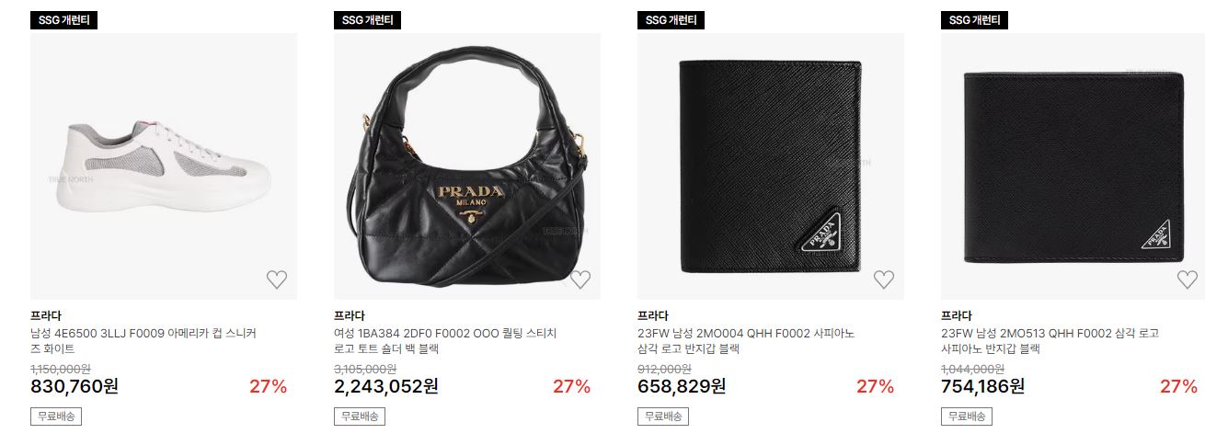View the vertical black Saffiano wallet image
The image size is (1205, 445).
click(771, 166)
